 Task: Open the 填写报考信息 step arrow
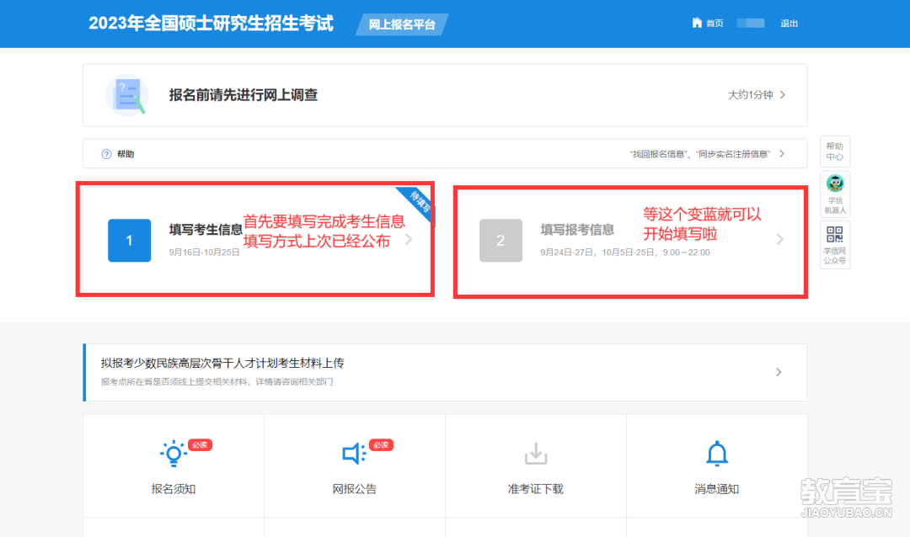(x=780, y=240)
